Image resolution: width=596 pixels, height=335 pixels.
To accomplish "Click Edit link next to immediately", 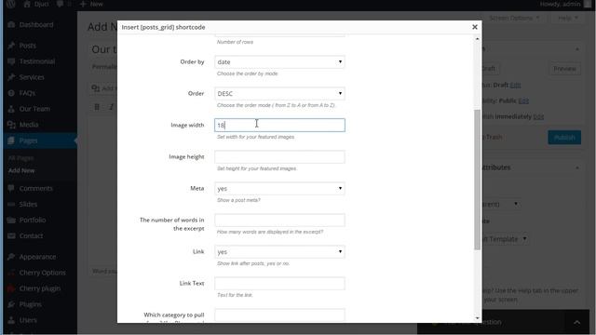I will [x=538, y=117].
